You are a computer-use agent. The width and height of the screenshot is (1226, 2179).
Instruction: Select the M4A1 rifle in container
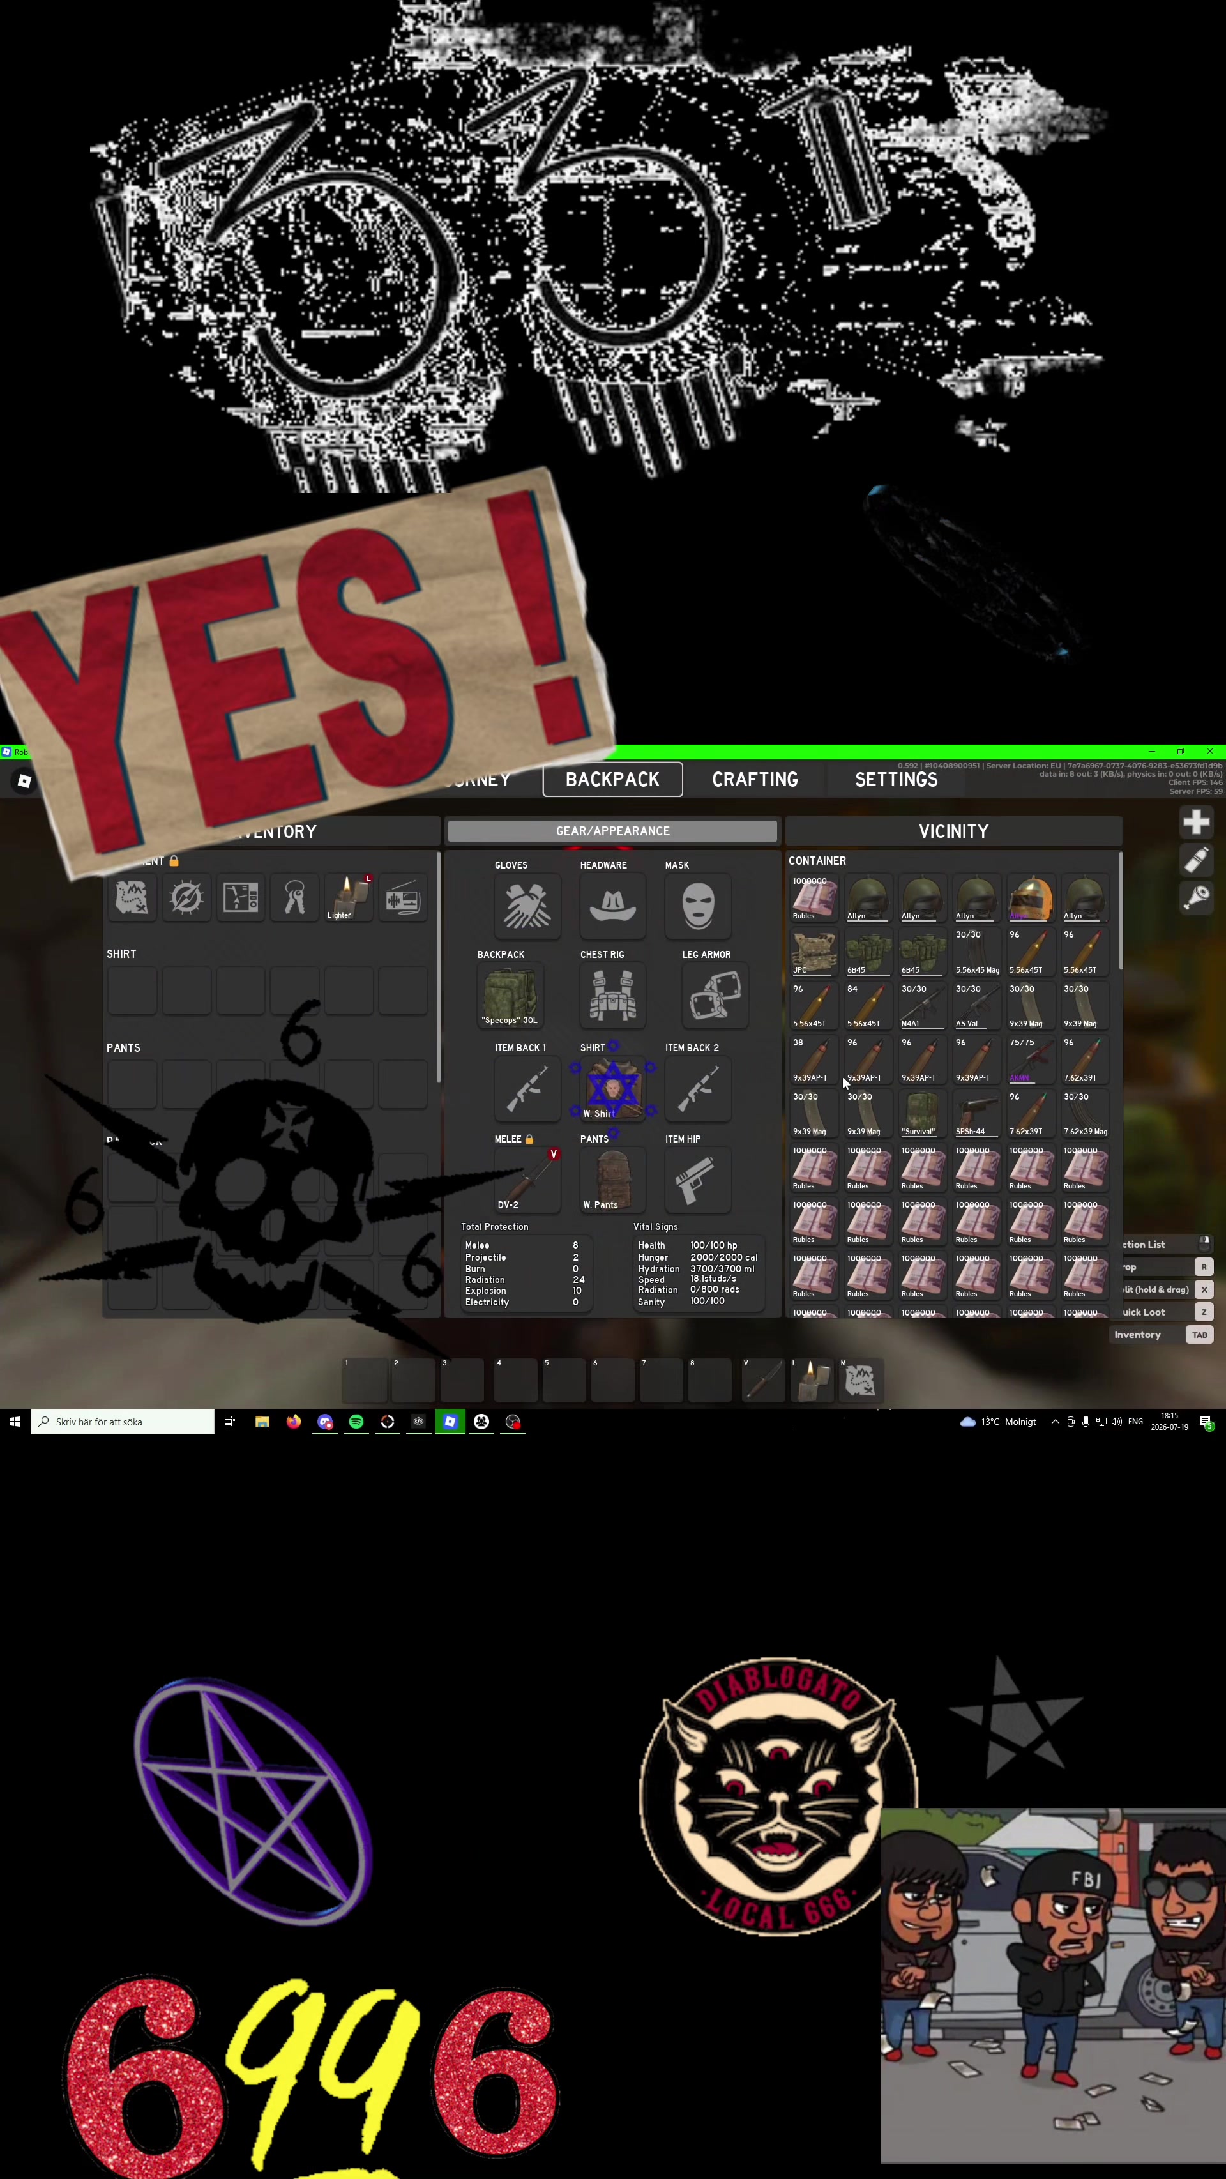pos(923,1006)
